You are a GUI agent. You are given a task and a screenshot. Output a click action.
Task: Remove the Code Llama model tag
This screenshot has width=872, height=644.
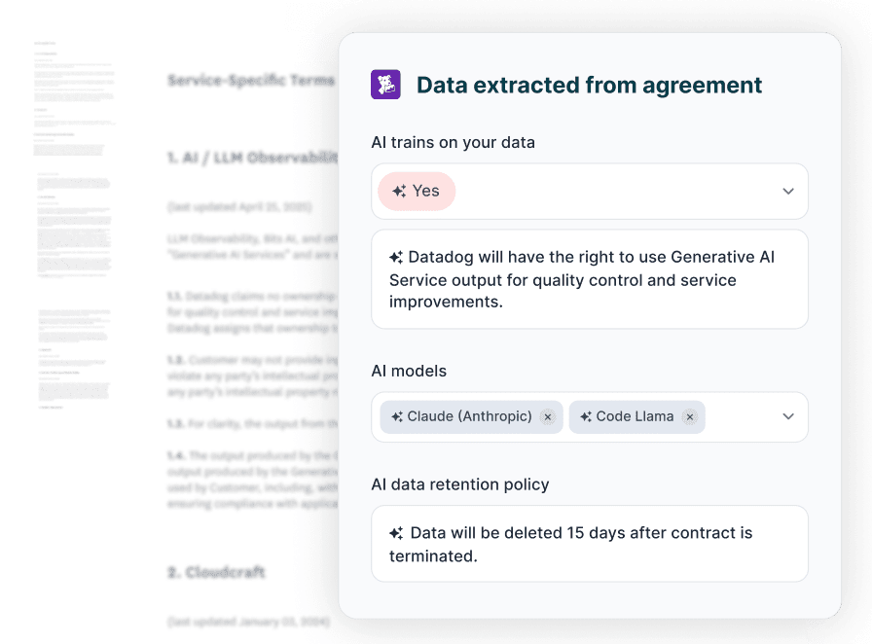[x=689, y=416]
